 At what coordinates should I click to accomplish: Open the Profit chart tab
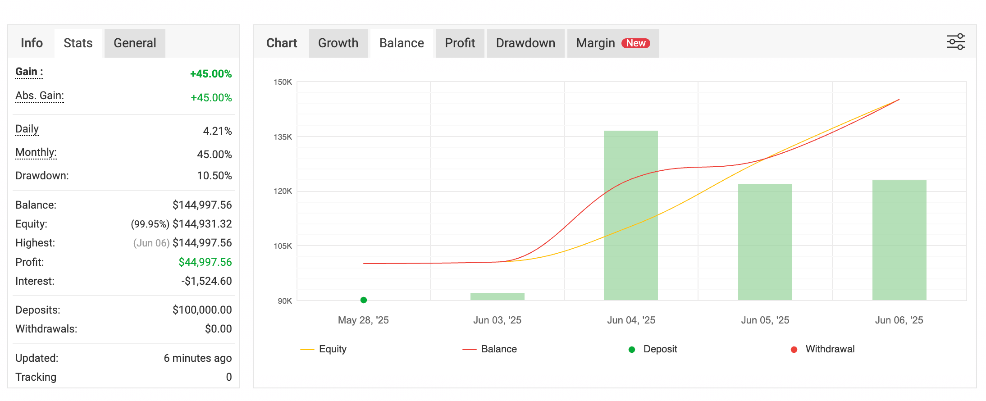[460, 43]
